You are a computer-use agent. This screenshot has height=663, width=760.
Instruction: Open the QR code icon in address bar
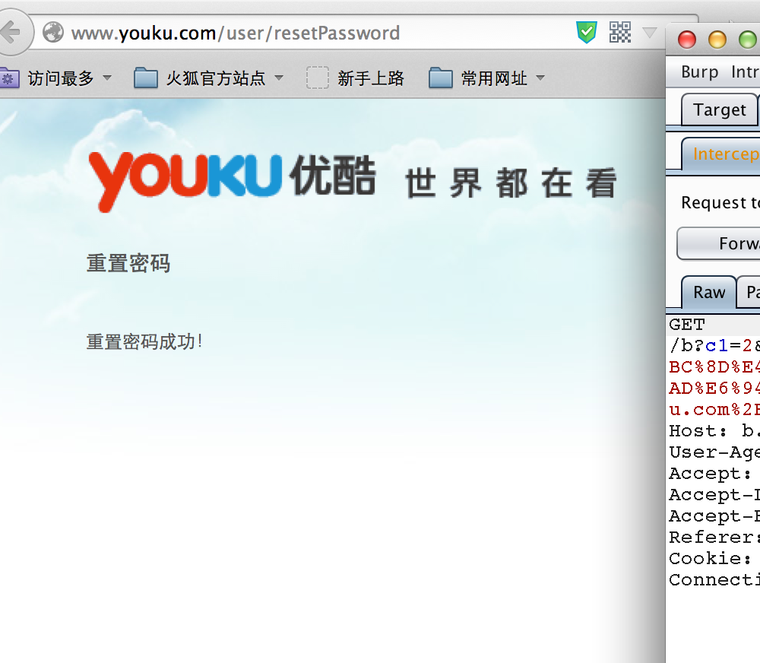pos(620,33)
